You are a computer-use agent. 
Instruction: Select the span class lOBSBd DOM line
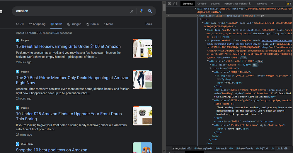243,122
